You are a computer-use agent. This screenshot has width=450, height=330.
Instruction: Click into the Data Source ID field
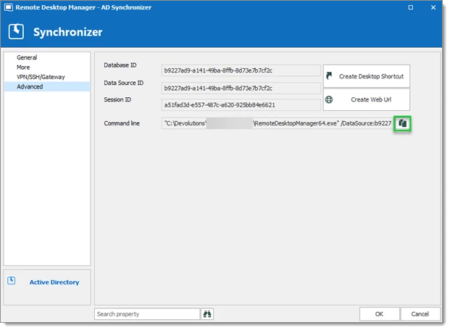(x=241, y=88)
